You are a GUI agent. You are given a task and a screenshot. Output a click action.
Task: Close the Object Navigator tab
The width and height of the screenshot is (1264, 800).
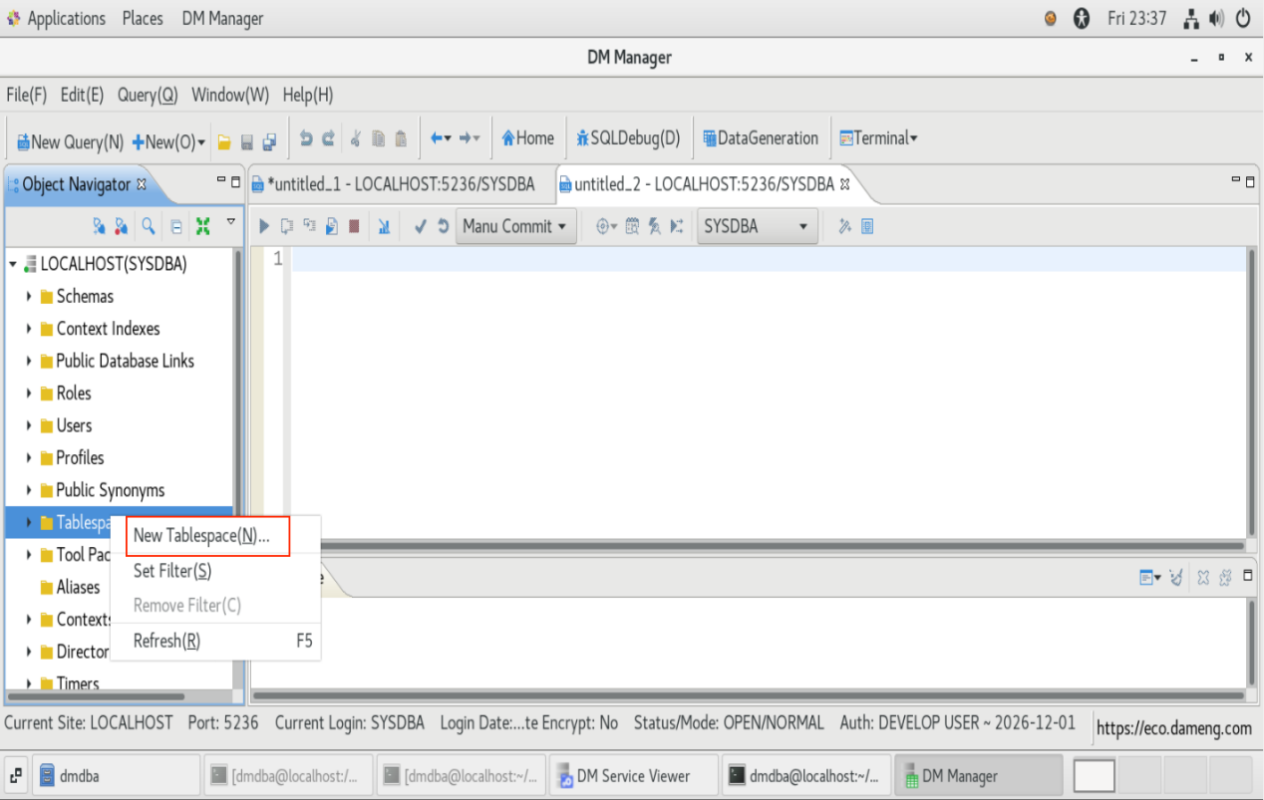(x=141, y=184)
